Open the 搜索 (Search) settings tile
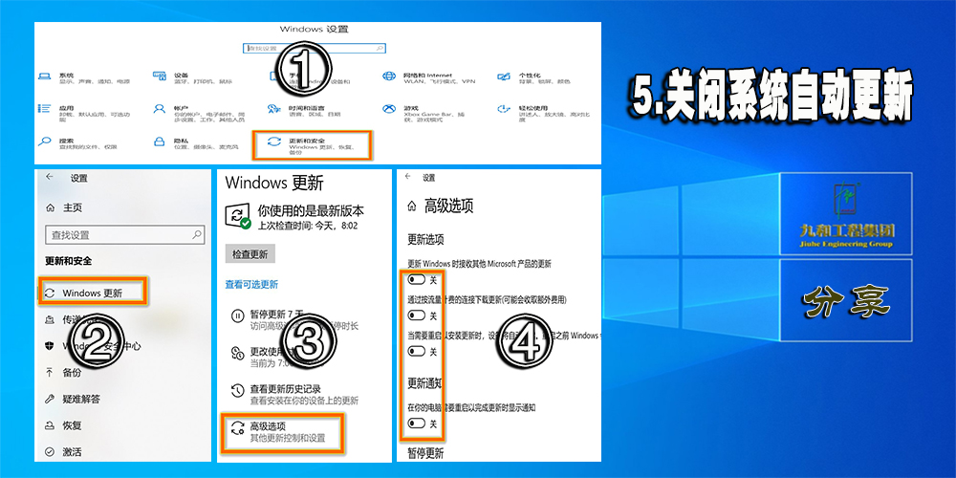Image resolution: width=956 pixels, height=478 pixels. tap(77, 143)
